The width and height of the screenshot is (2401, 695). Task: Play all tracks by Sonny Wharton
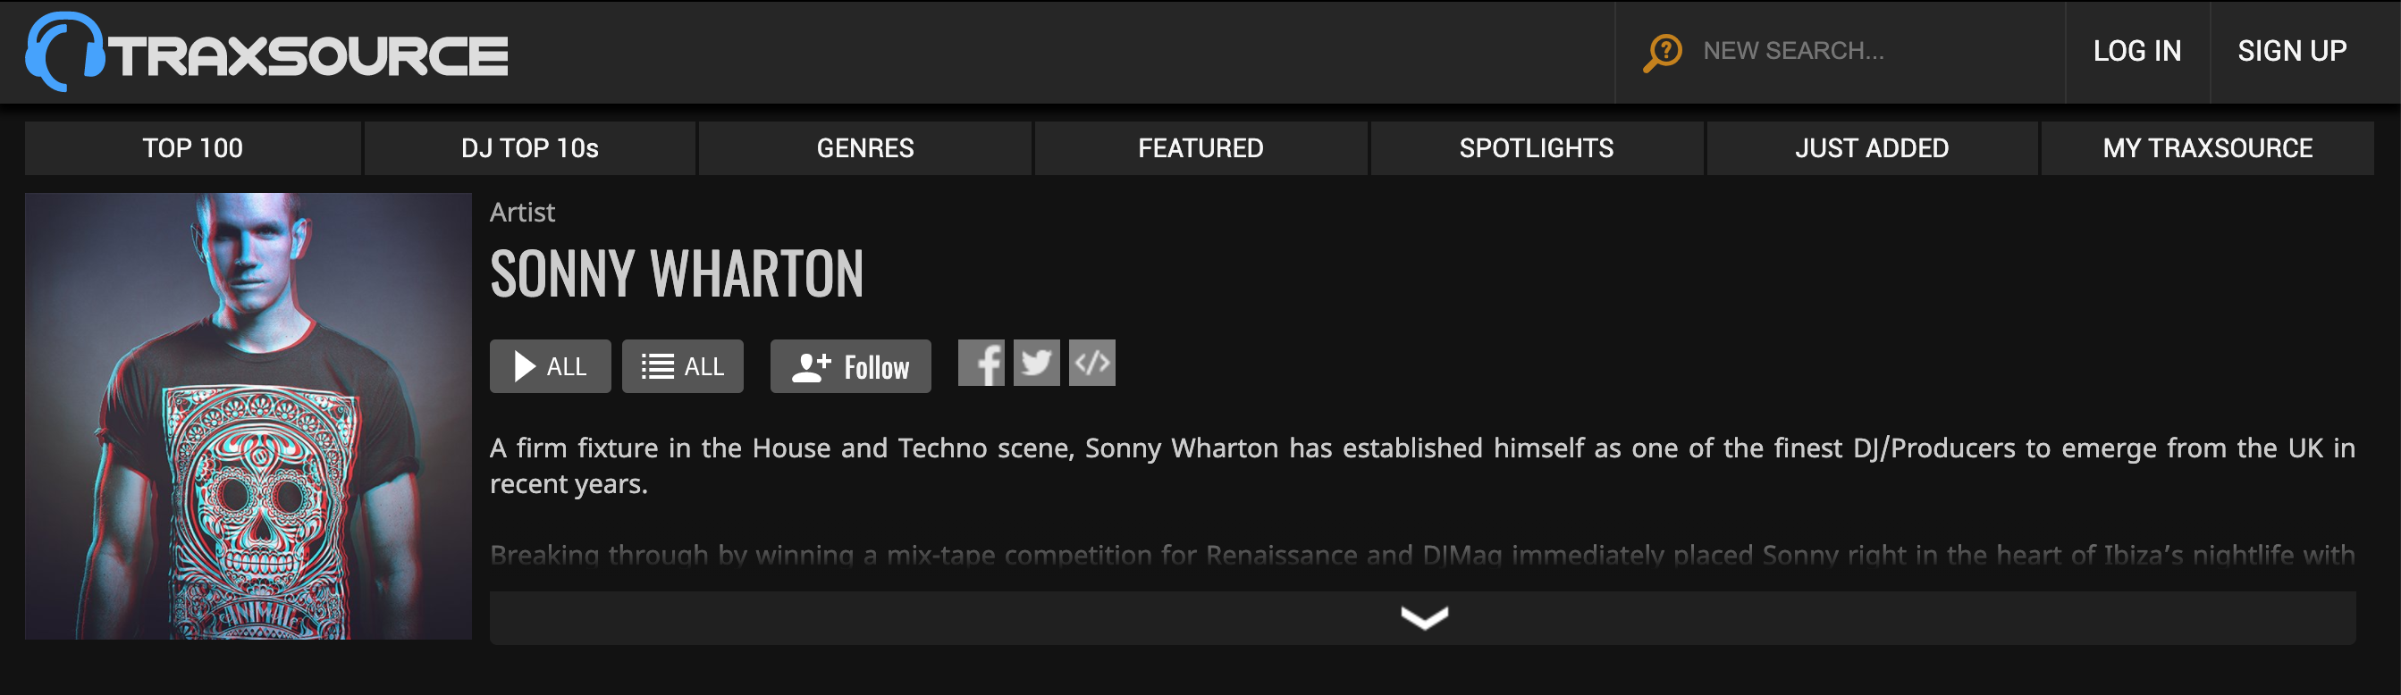tap(550, 367)
